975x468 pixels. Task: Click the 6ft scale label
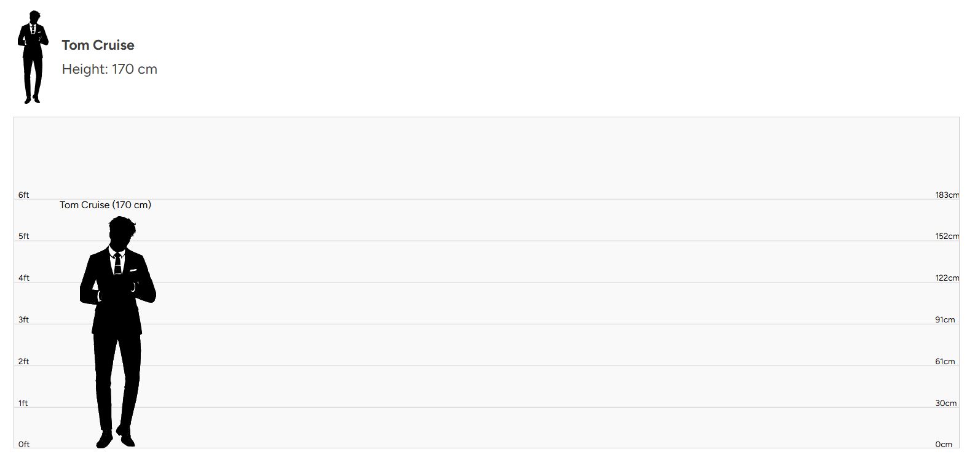[x=23, y=195]
